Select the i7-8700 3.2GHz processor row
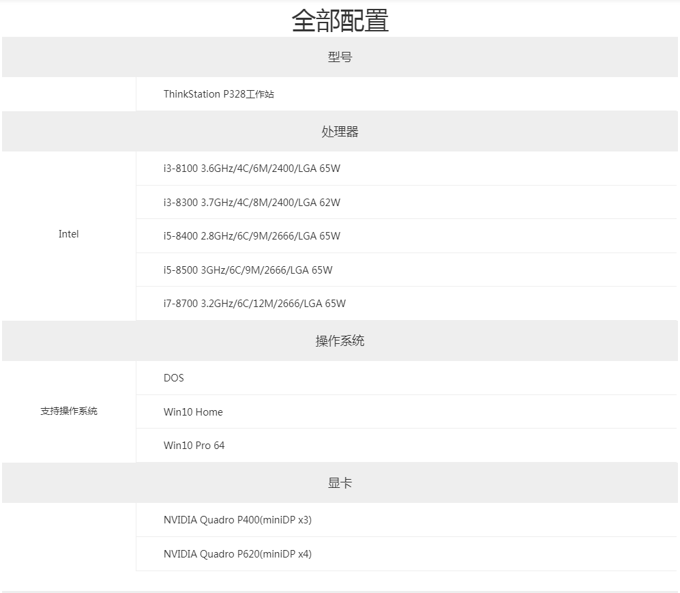This screenshot has width=680, height=593. coord(406,304)
